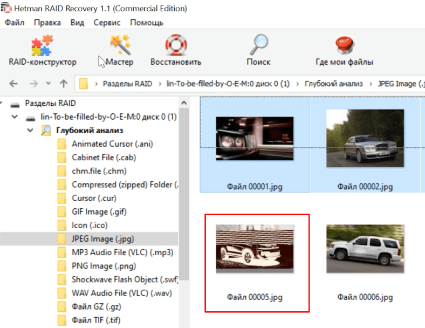
Task: Expand breadcrumb arrow before Глубокий анализ
Action: 298,84
